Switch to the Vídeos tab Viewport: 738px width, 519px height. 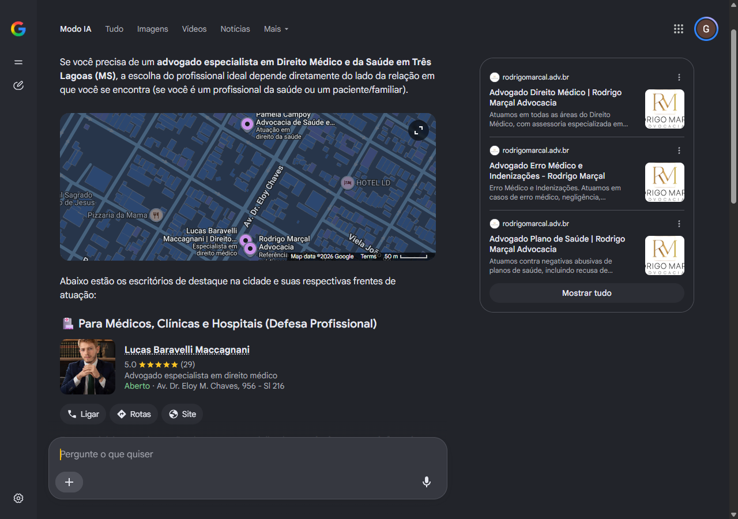tap(194, 29)
